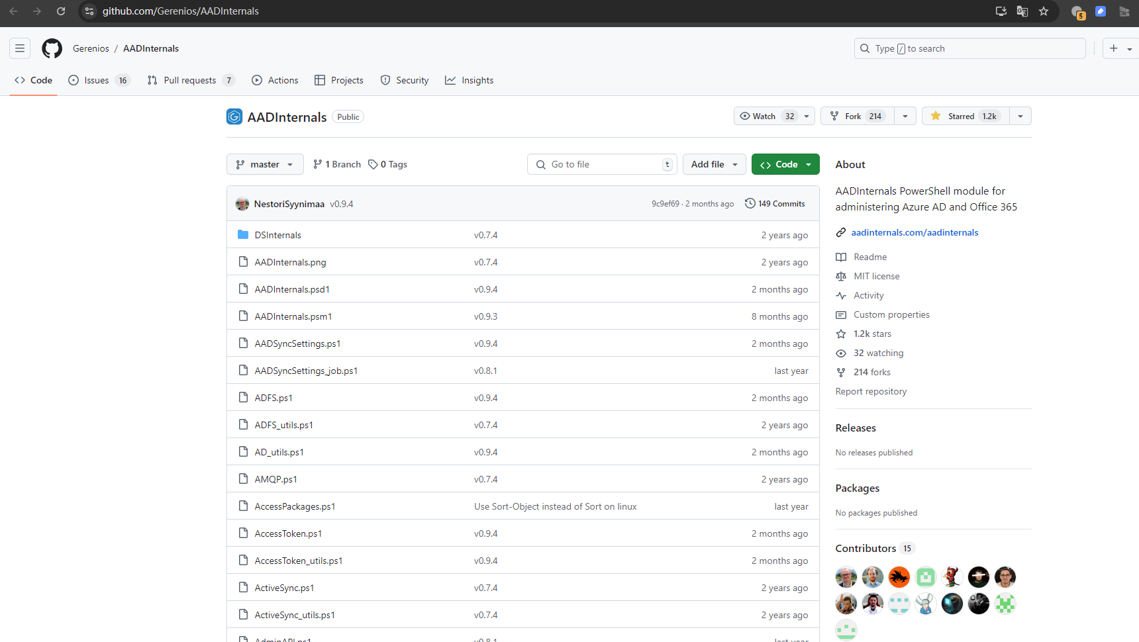The height and width of the screenshot is (642, 1139).
Task: Click the commit history clock icon
Action: point(750,203)
